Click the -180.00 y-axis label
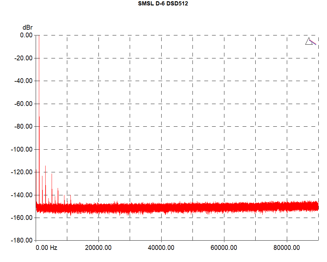327x262 pixels. click(x=22, y=240)
